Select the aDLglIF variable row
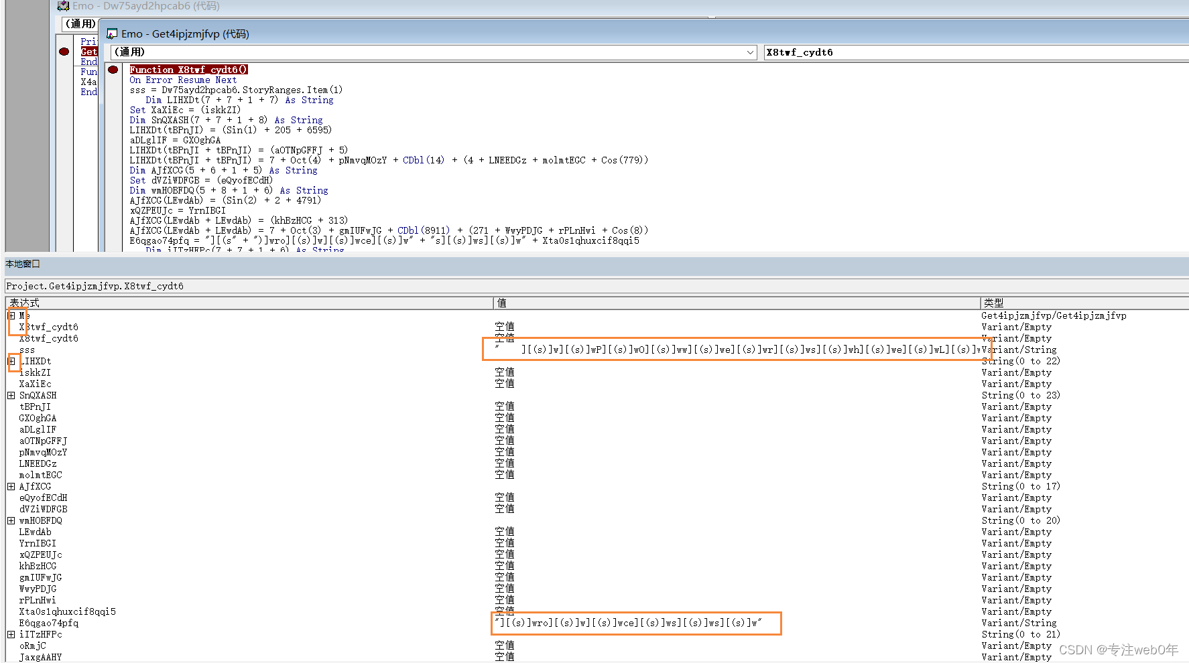 click(x=597, y=429)
